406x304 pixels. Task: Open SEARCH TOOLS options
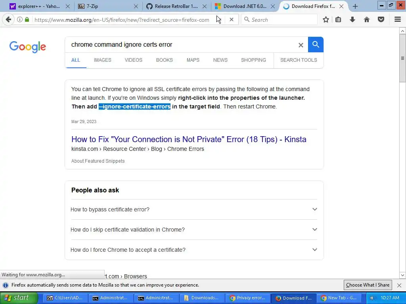pyautogui.click(x=299, y=60)
